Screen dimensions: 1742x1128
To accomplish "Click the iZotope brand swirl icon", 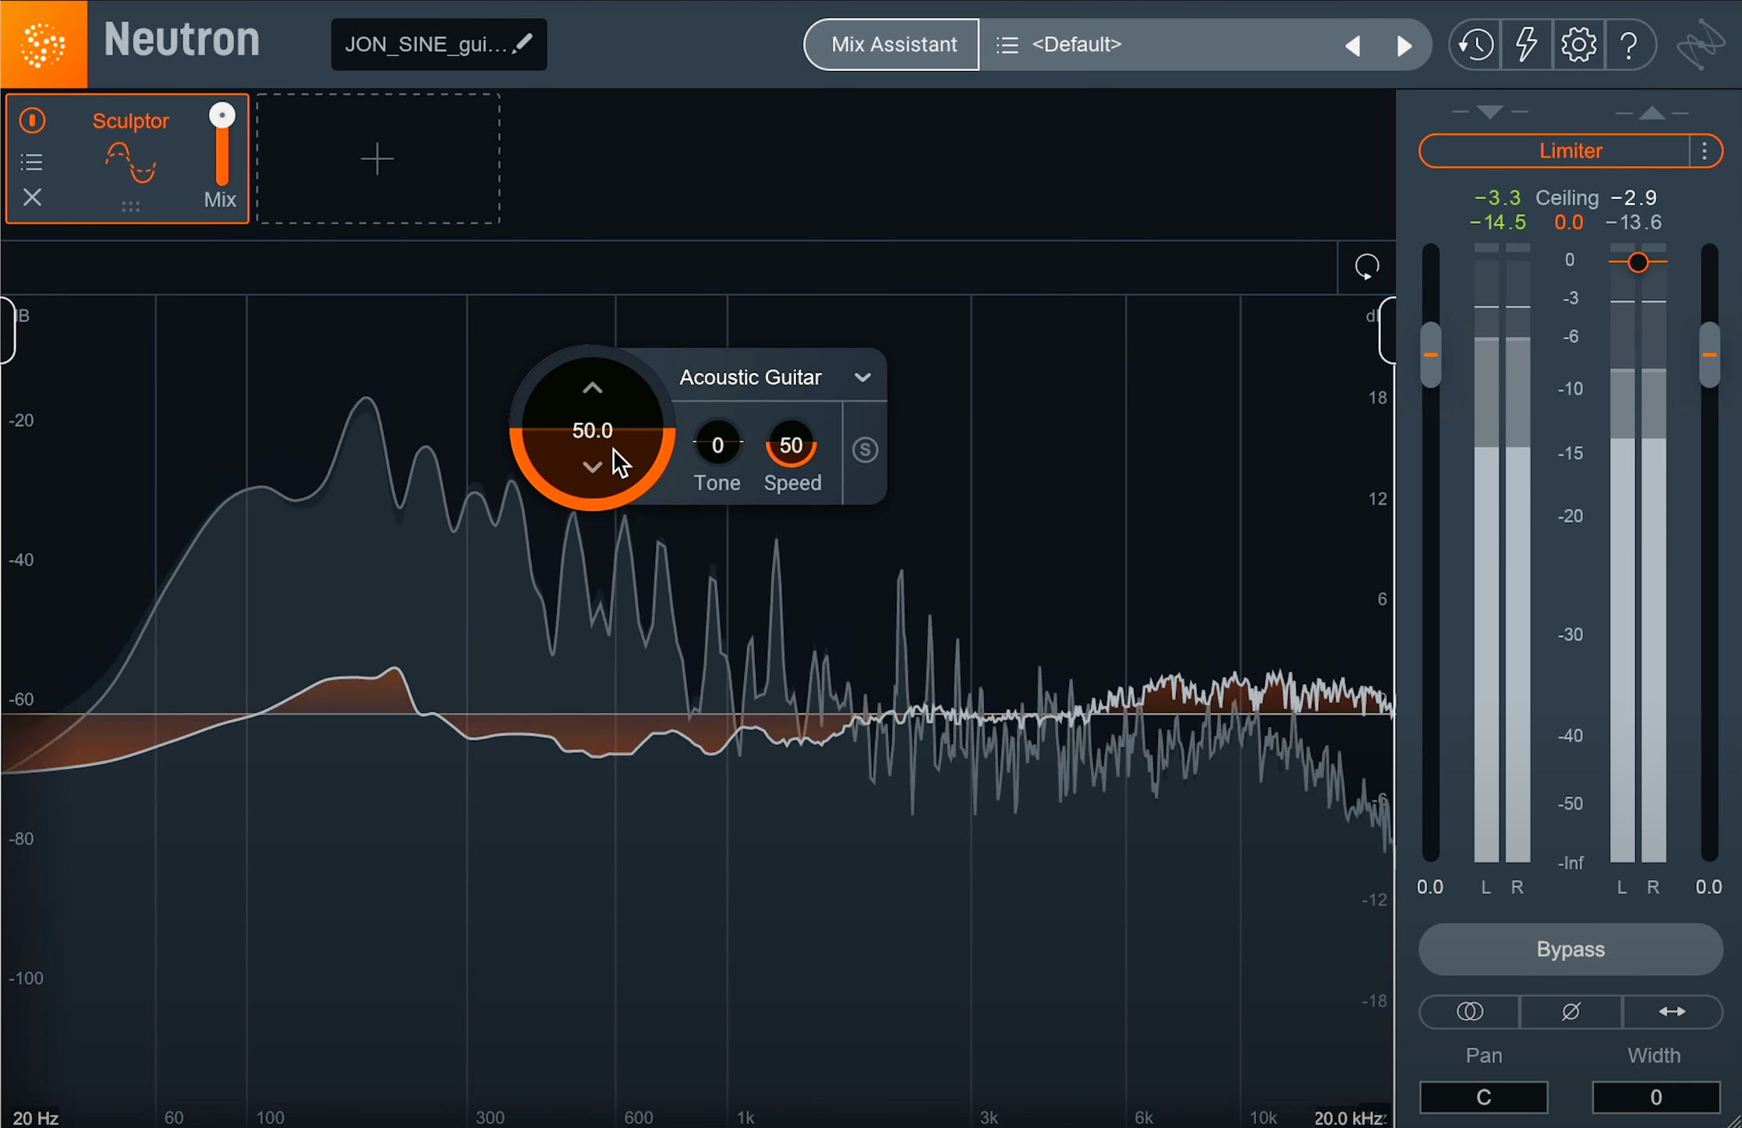I will [x=1700, y=44].
